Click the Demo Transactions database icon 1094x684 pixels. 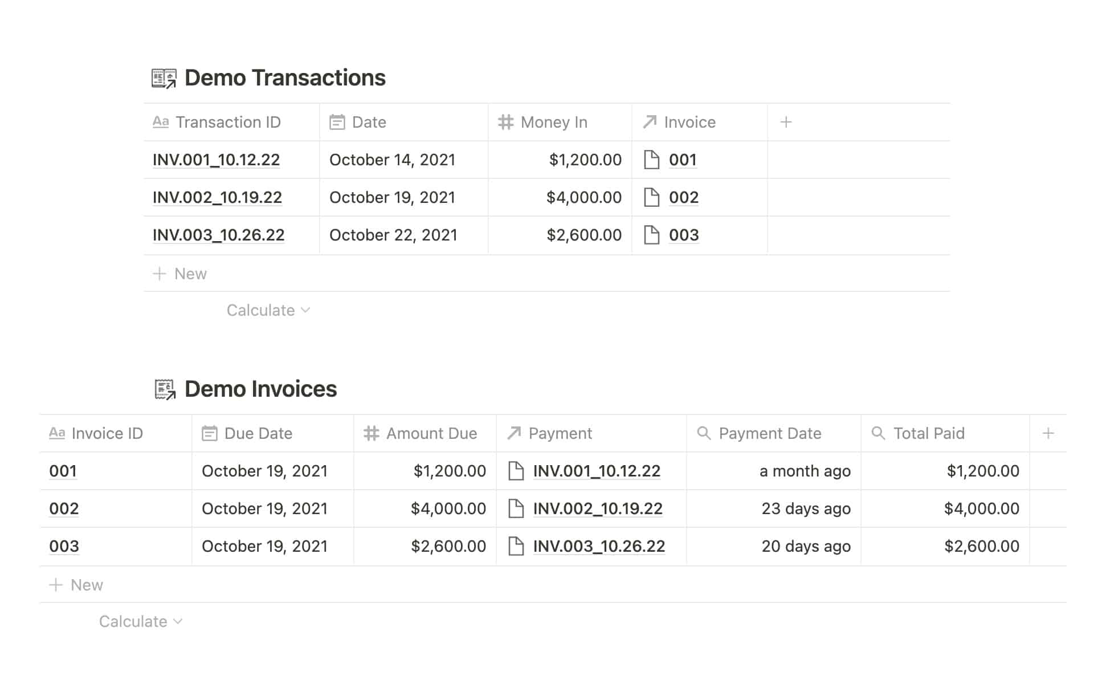tap(164, 78)
